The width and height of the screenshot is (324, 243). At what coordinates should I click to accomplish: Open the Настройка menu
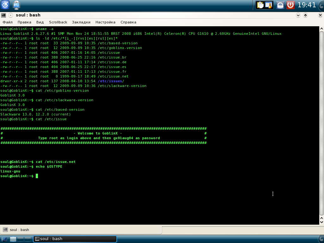pyautogui.click(x=105, y=22)
